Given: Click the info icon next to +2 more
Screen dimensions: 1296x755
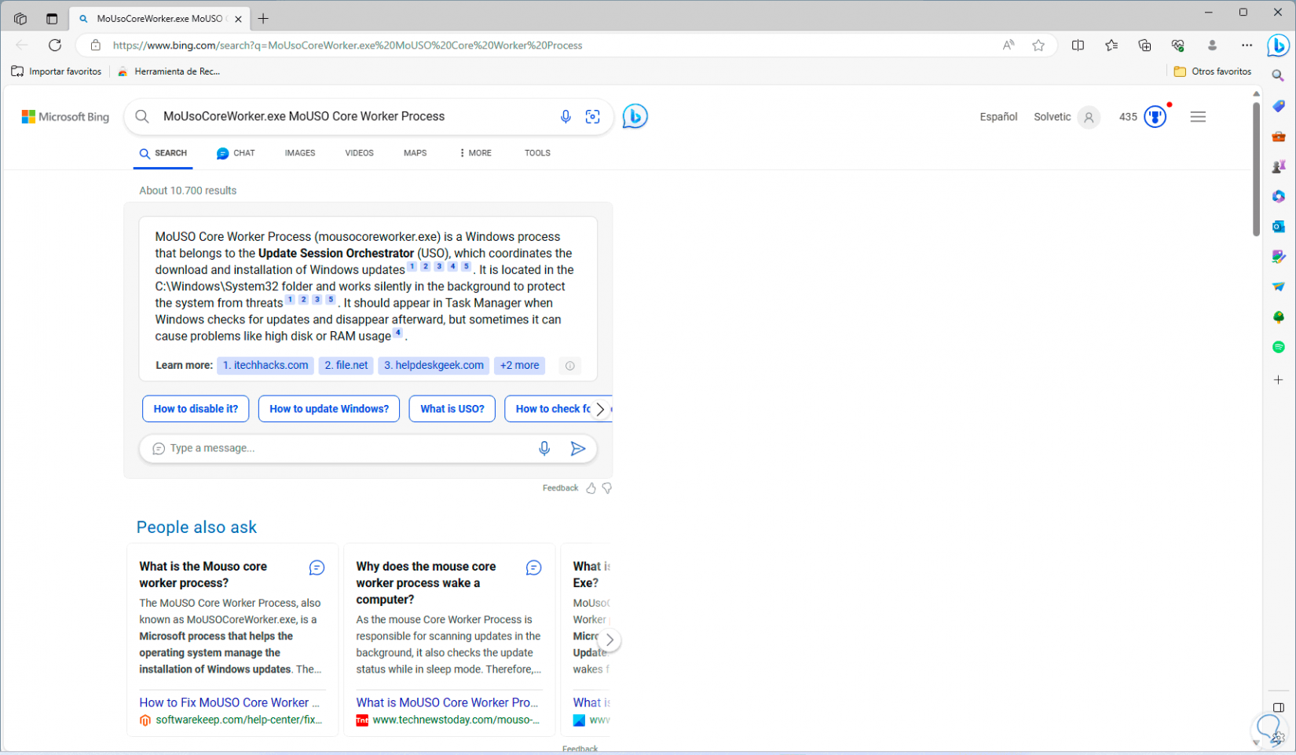Looking at the screenshot, I should pos(570,366).
